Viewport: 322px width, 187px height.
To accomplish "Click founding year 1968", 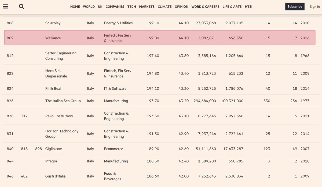I will [x=305, y=56].
